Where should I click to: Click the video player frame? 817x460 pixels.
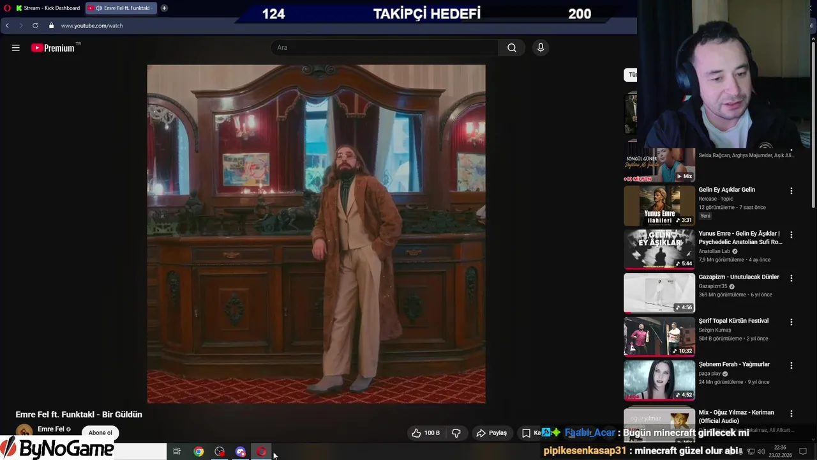point(316,234)
